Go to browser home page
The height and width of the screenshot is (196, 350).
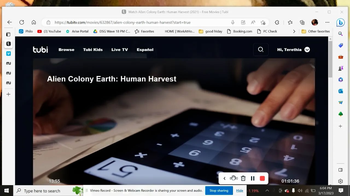(34, 22)
